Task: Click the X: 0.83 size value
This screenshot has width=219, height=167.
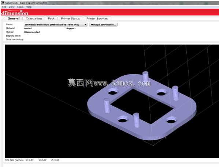Action: (x=29, y=160)
